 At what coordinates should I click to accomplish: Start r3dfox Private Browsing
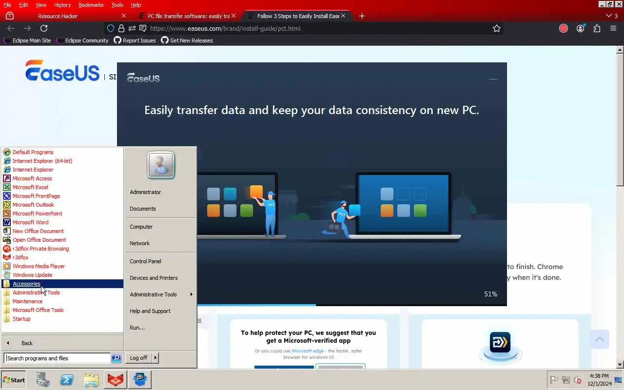[x=40, y=249]
